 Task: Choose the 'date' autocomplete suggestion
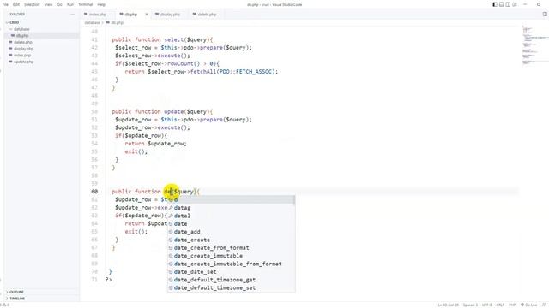(231, 224)
